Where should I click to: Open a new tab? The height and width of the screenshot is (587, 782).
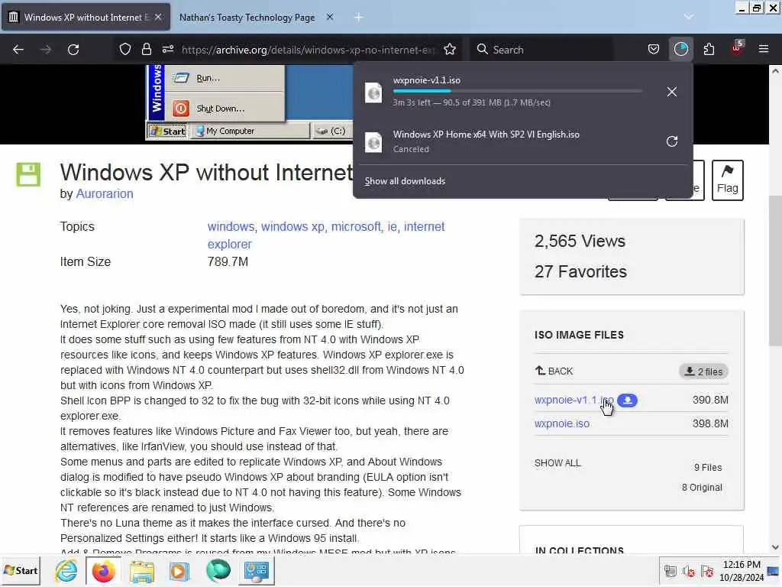tap(358, 18)
